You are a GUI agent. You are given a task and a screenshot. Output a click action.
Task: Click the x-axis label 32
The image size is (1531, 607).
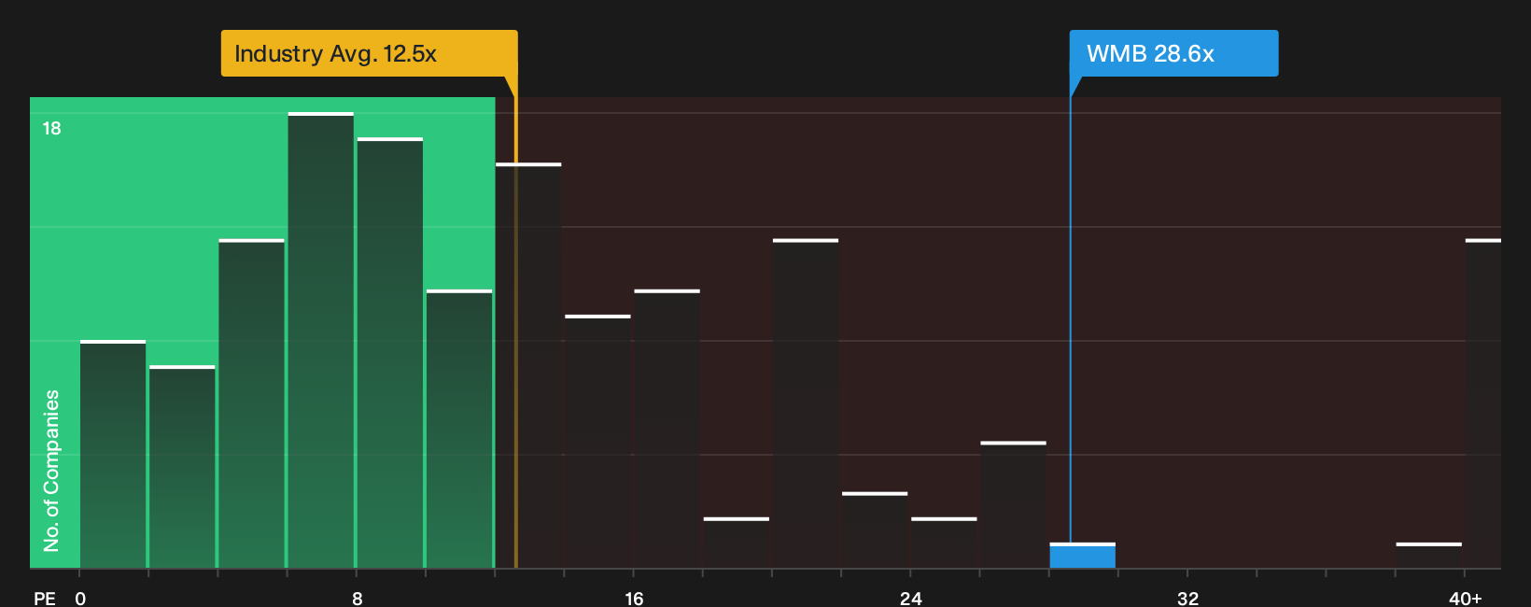pos(1187,598)
